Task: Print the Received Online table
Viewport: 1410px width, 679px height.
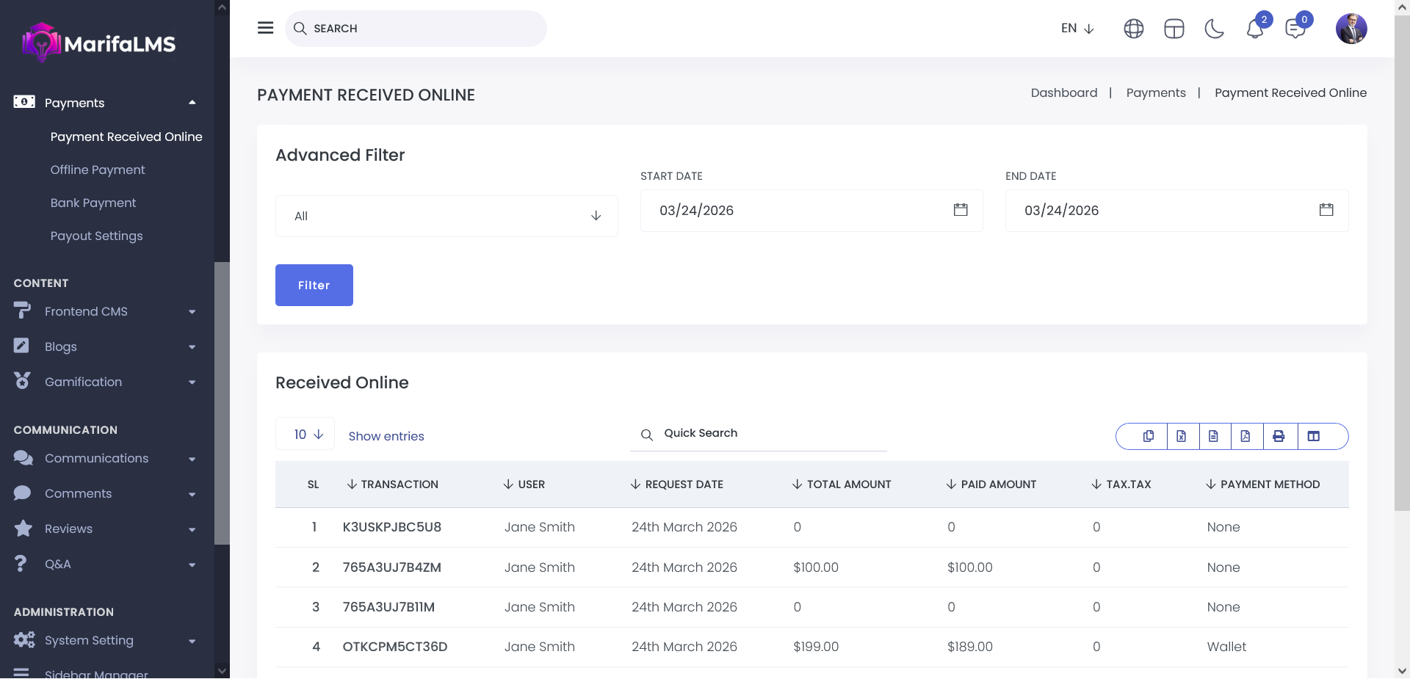Action: click(x=1279, y=436)
